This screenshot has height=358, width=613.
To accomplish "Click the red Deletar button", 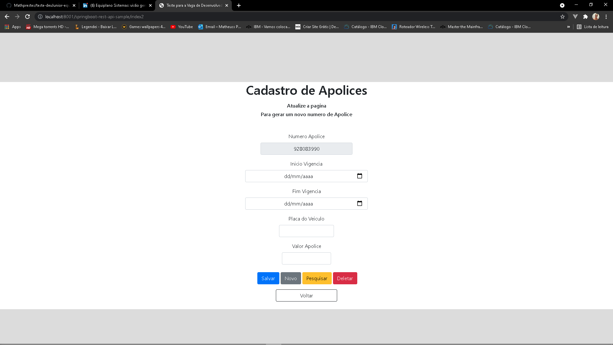I will [x=345, y=278].
